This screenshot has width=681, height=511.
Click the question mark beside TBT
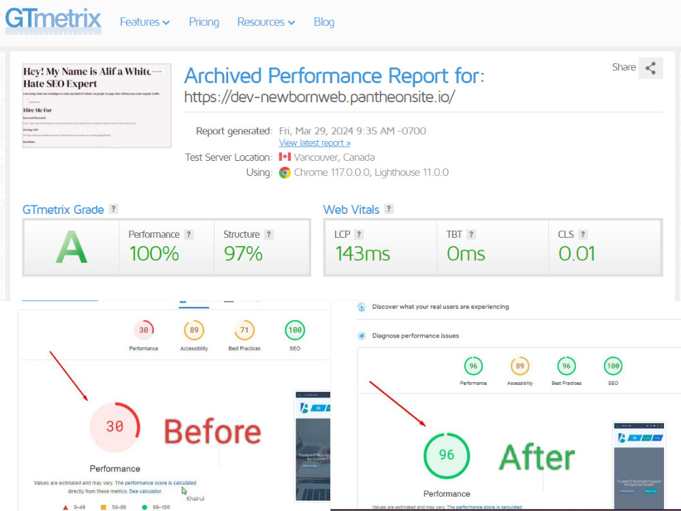pos(471,234)
